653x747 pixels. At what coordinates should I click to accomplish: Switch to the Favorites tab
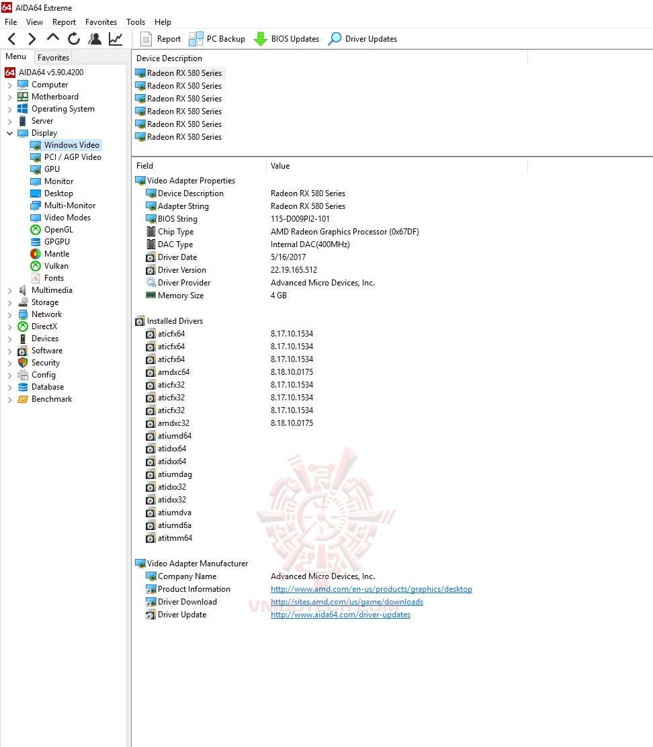(x=53, y=58)
